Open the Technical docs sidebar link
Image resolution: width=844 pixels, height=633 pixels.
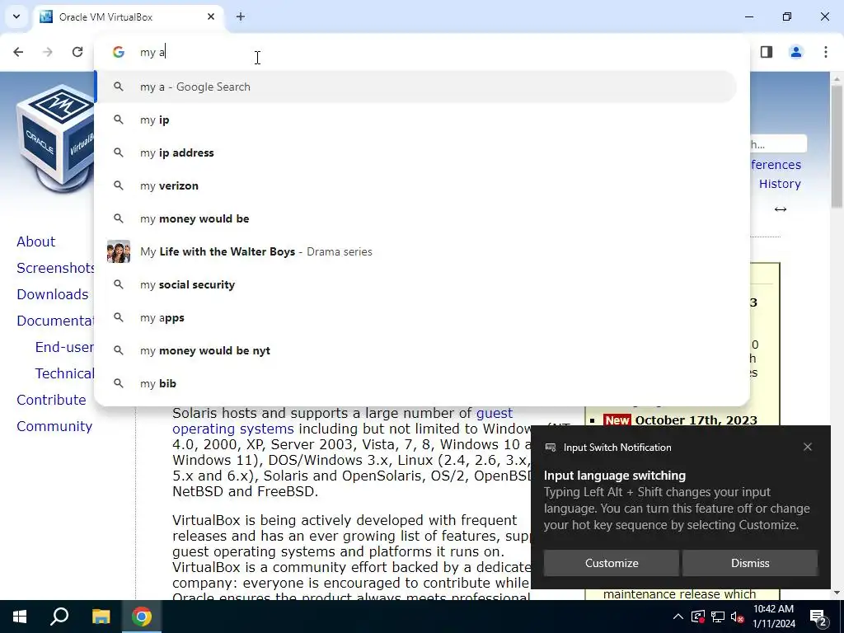(x=64, y=373)
